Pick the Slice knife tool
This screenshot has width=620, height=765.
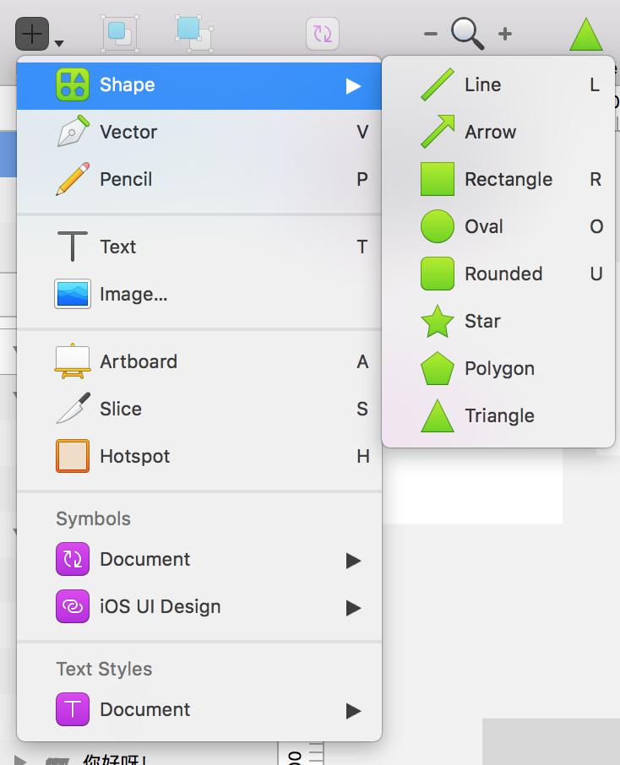(x=121, y=409)
